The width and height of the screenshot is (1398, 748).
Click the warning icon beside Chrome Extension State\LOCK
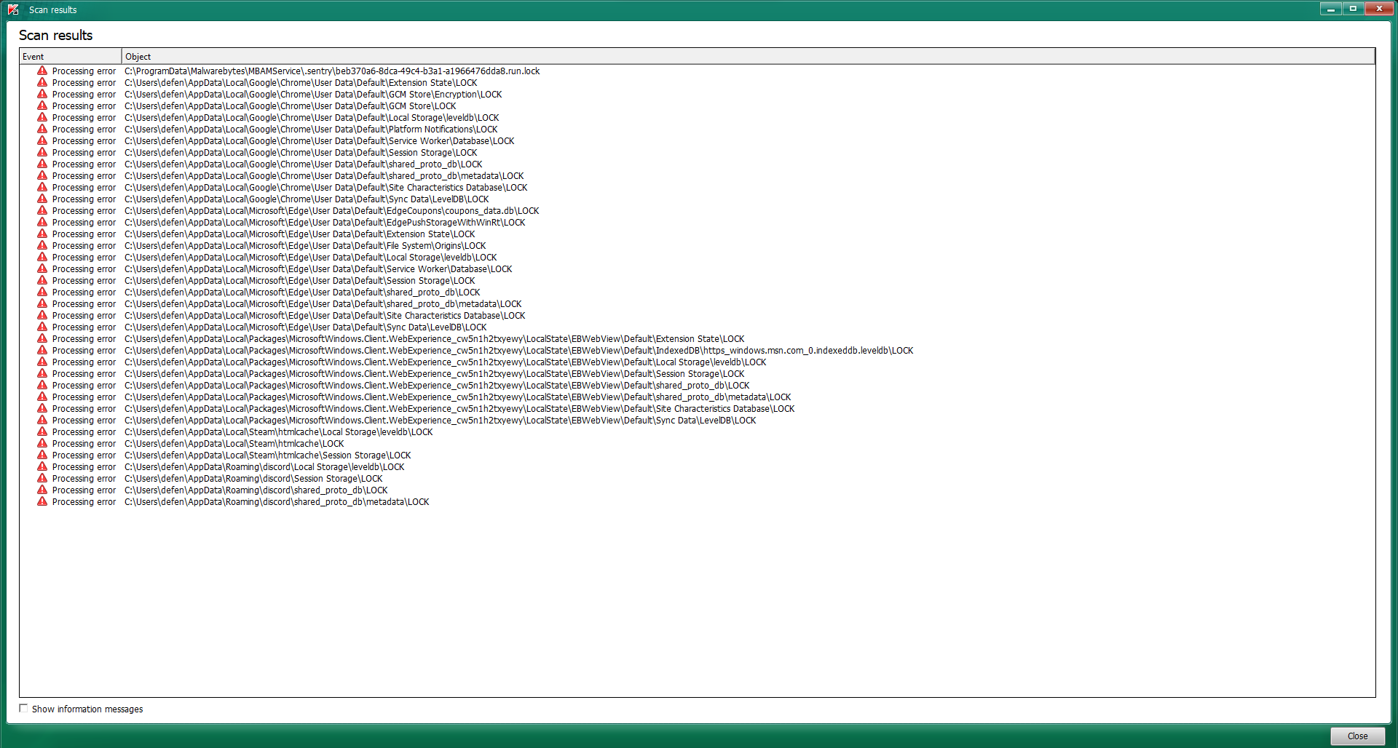[42, 82]
